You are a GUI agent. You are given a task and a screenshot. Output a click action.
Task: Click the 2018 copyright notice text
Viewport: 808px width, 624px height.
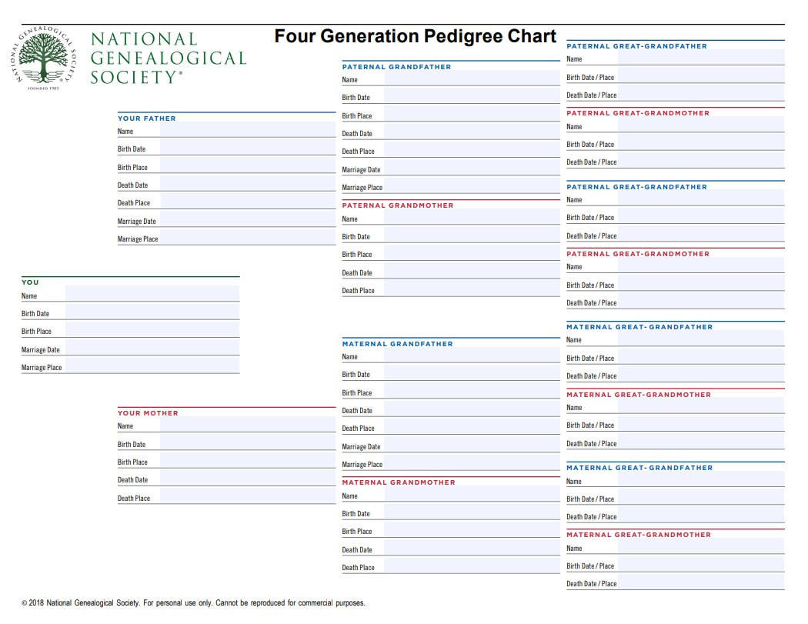tap(193, 602)
